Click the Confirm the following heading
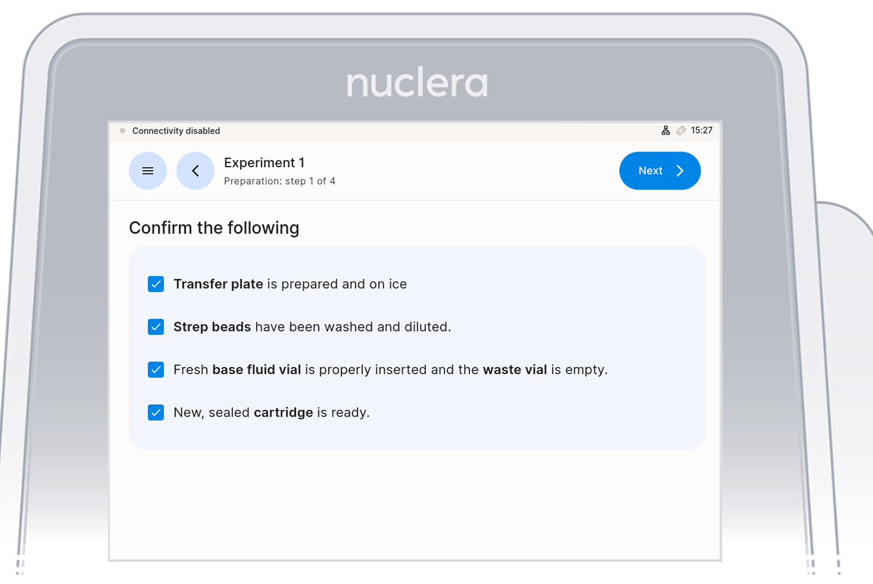Image resolution: width=873 pixels, height=584 pixels. pos(214,228)
